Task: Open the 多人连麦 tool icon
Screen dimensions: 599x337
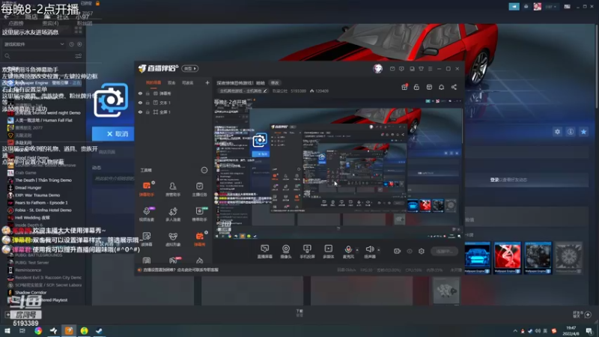Action: (173, 214)
